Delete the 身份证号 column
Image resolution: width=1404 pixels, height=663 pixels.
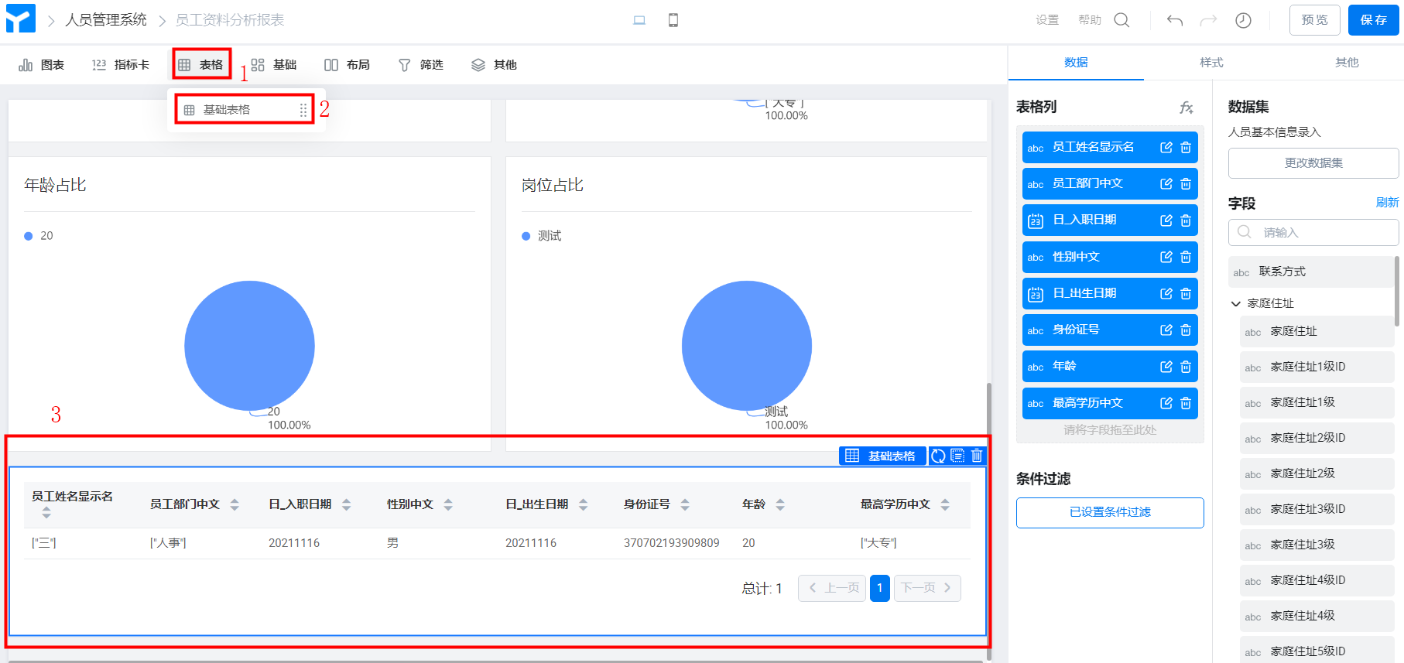click(1186, 330)
